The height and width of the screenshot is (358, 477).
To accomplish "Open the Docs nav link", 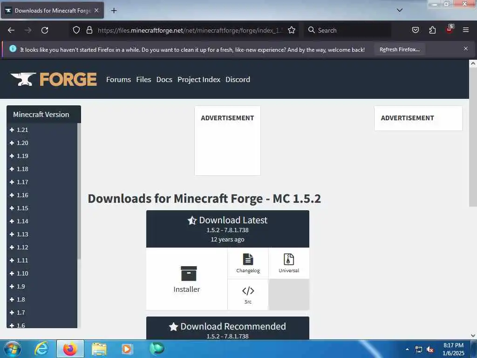I will pos(164,79).
